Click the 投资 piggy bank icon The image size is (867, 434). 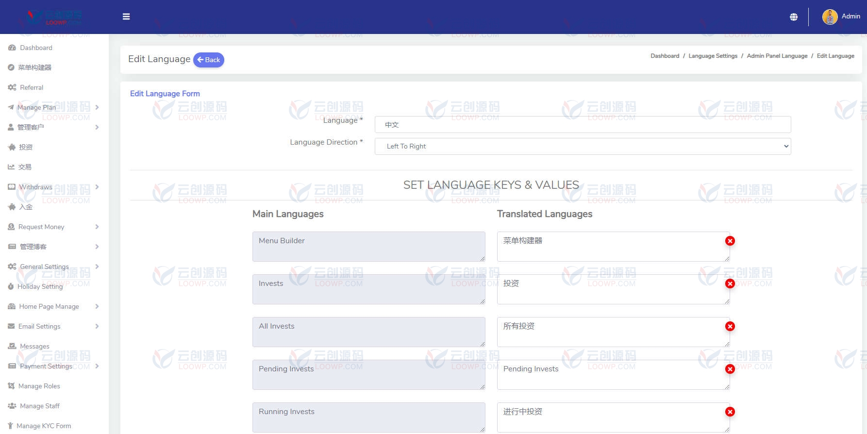click(x=12, y=147)
